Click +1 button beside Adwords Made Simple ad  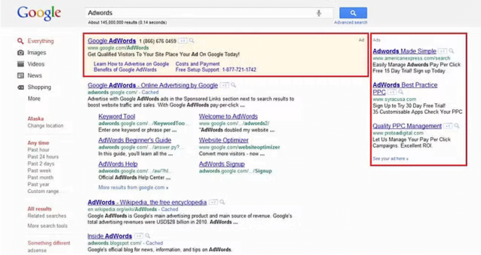tap(442, 51)
